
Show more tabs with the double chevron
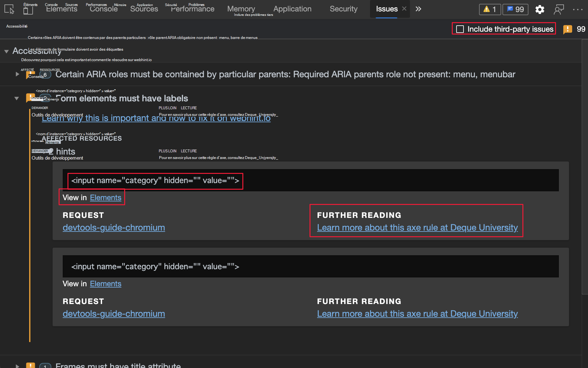pyautogui.click(x=419, y=9)
